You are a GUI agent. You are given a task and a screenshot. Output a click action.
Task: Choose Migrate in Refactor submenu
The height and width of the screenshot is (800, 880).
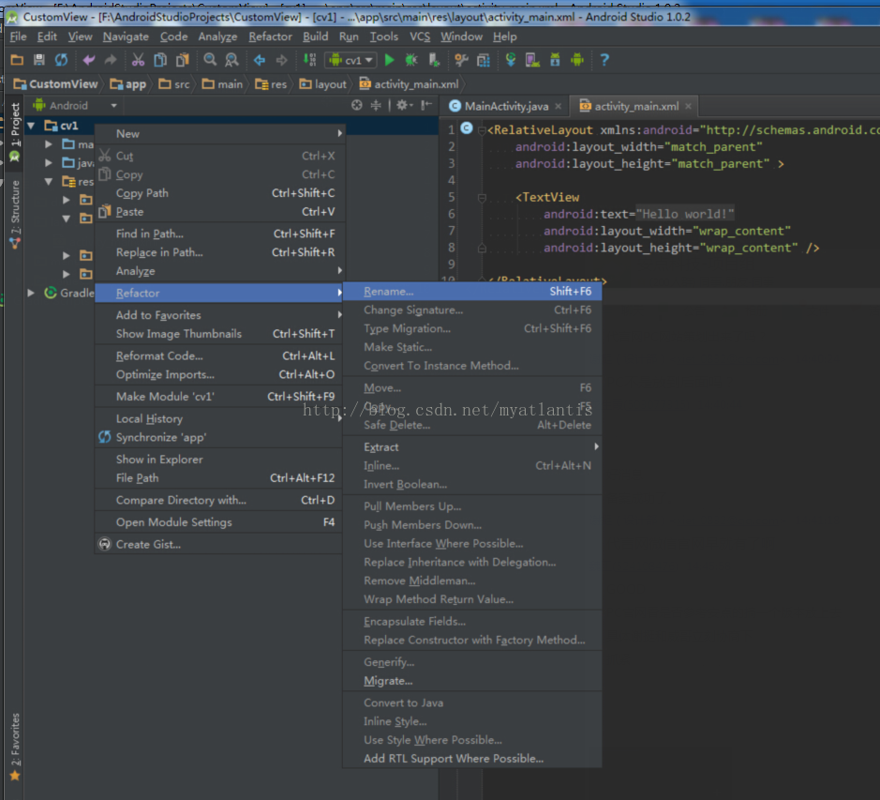point(472,680)
